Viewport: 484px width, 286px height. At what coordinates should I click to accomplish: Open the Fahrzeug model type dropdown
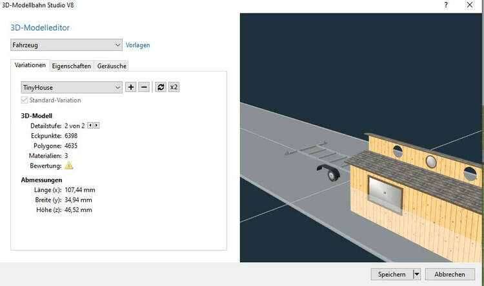coord(66,45)
